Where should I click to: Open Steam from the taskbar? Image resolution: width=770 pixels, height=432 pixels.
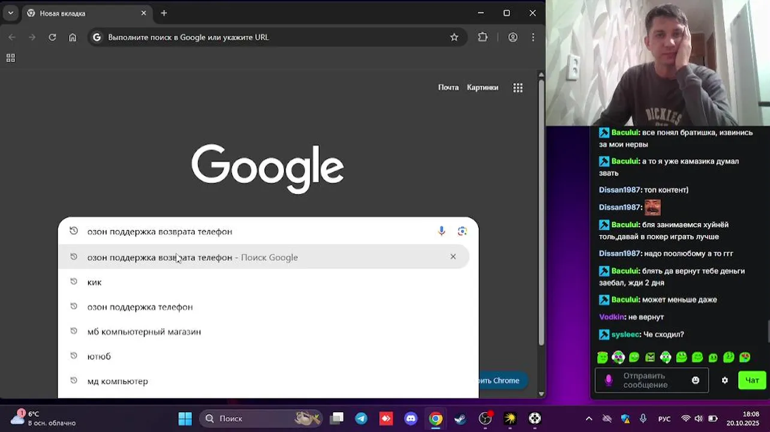(460, 418)
